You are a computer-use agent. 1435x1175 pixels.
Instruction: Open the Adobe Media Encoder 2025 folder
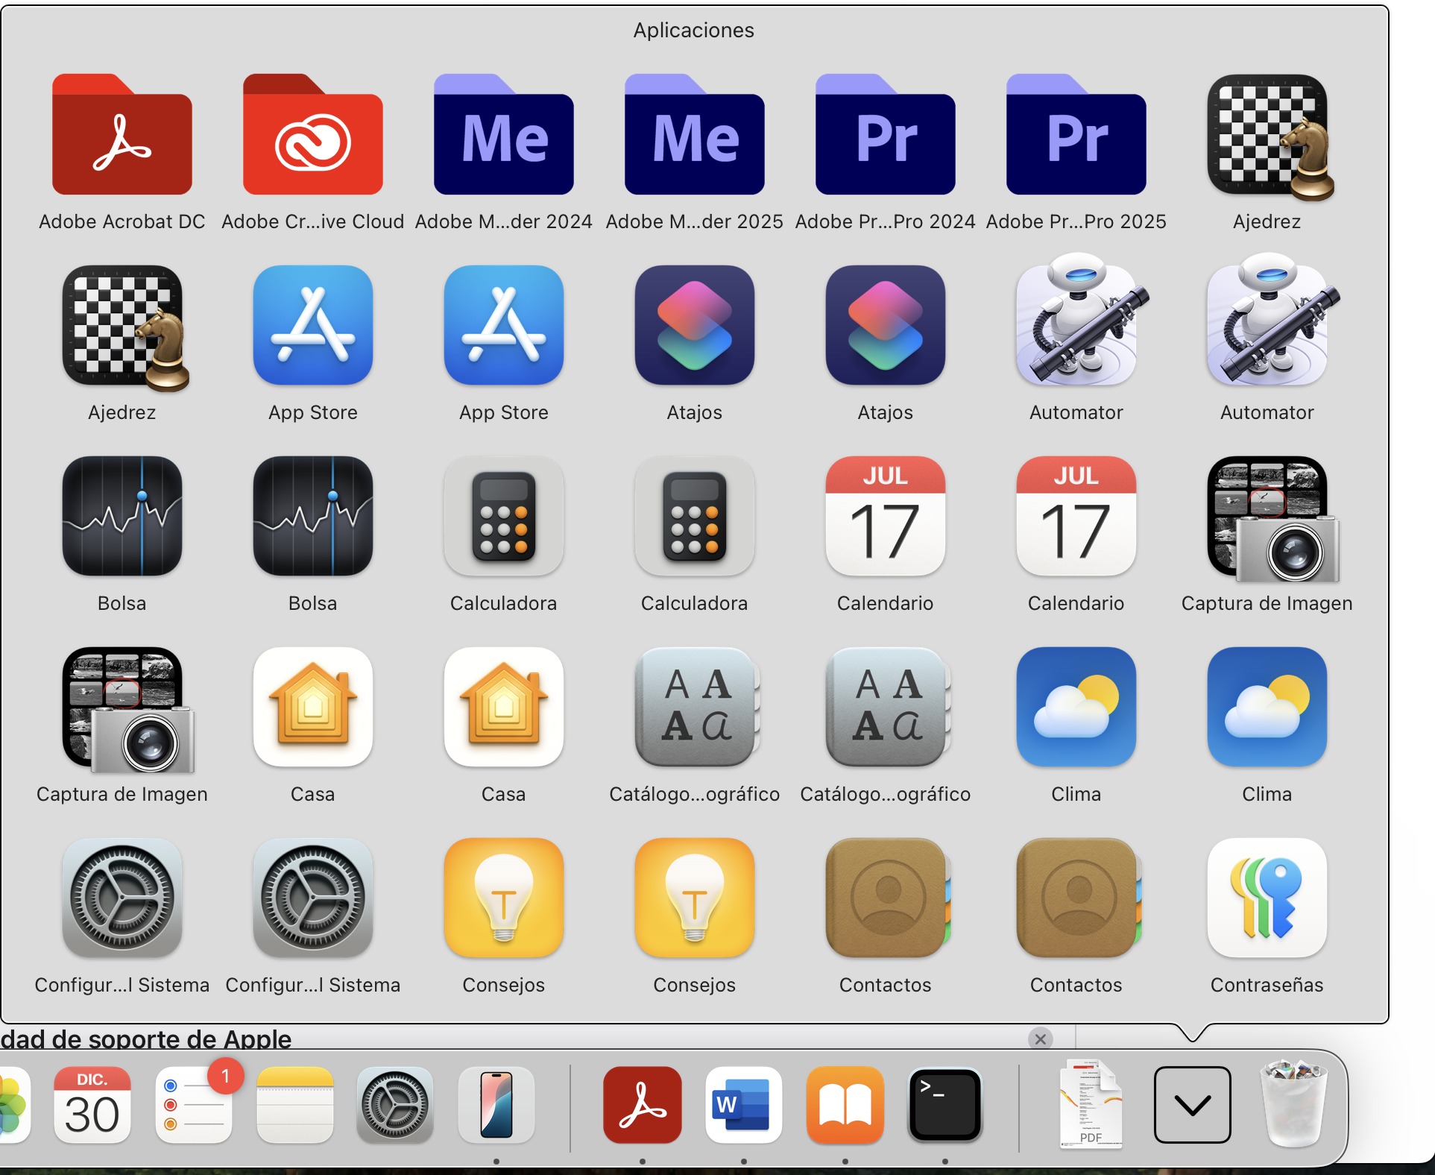click(695, 136)
